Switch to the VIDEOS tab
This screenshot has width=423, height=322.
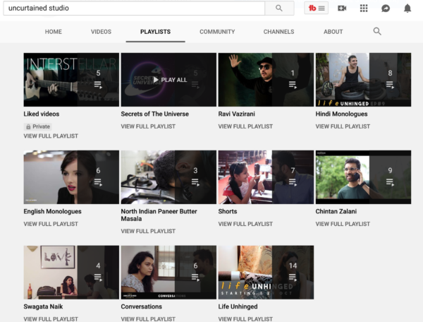coord(101,32)
